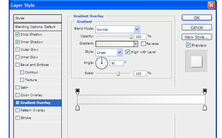Open the Blend Mode dropdown
The height and width of the screenshot is (138, 222).
coord(137,29)
